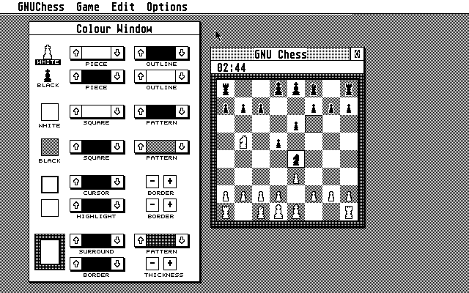Click down arrow for highlight colour
The width and height of the screenshot is (469, 293).
point(117,205)
